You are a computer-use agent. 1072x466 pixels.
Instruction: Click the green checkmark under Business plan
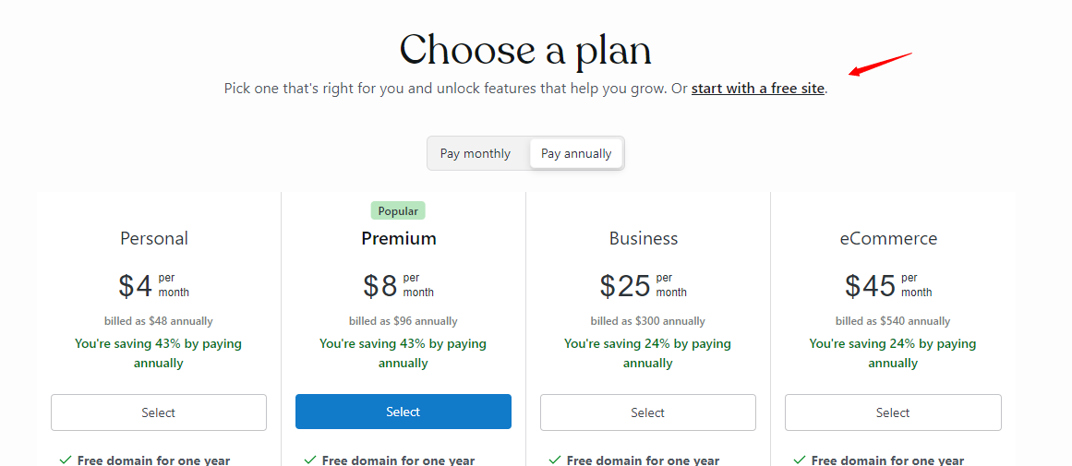click(x=555, y=460)
